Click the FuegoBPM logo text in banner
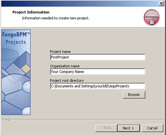Screen dimensions: 166x135 coord(16,35)
